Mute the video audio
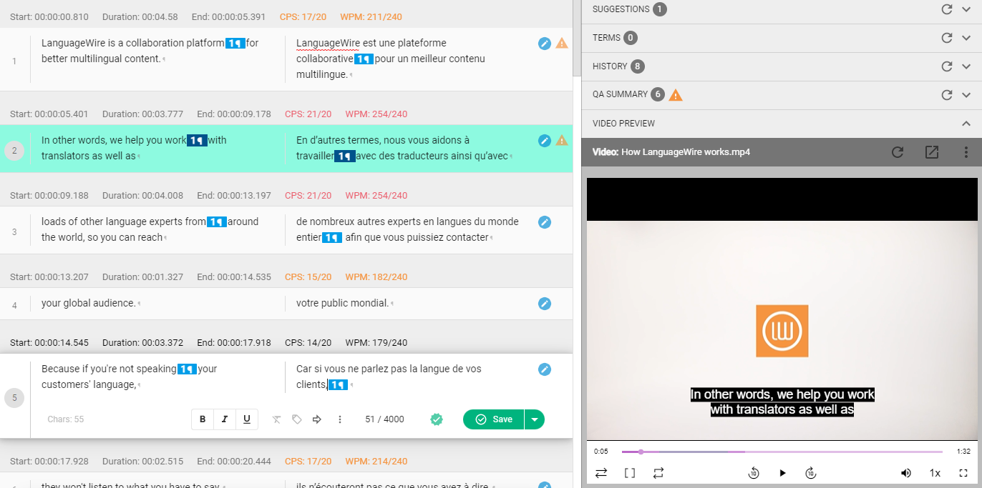982x488 pixels. coord(906,472)
